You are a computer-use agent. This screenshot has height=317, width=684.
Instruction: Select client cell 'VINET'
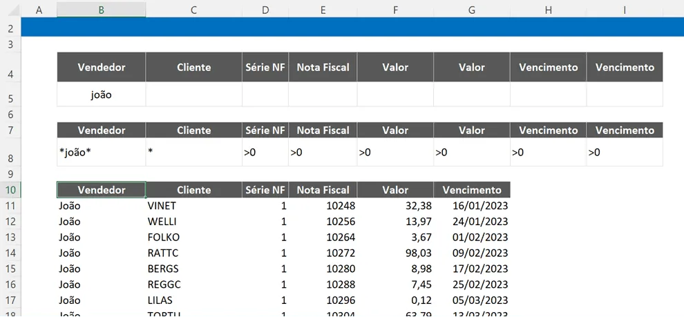(193, 205)
